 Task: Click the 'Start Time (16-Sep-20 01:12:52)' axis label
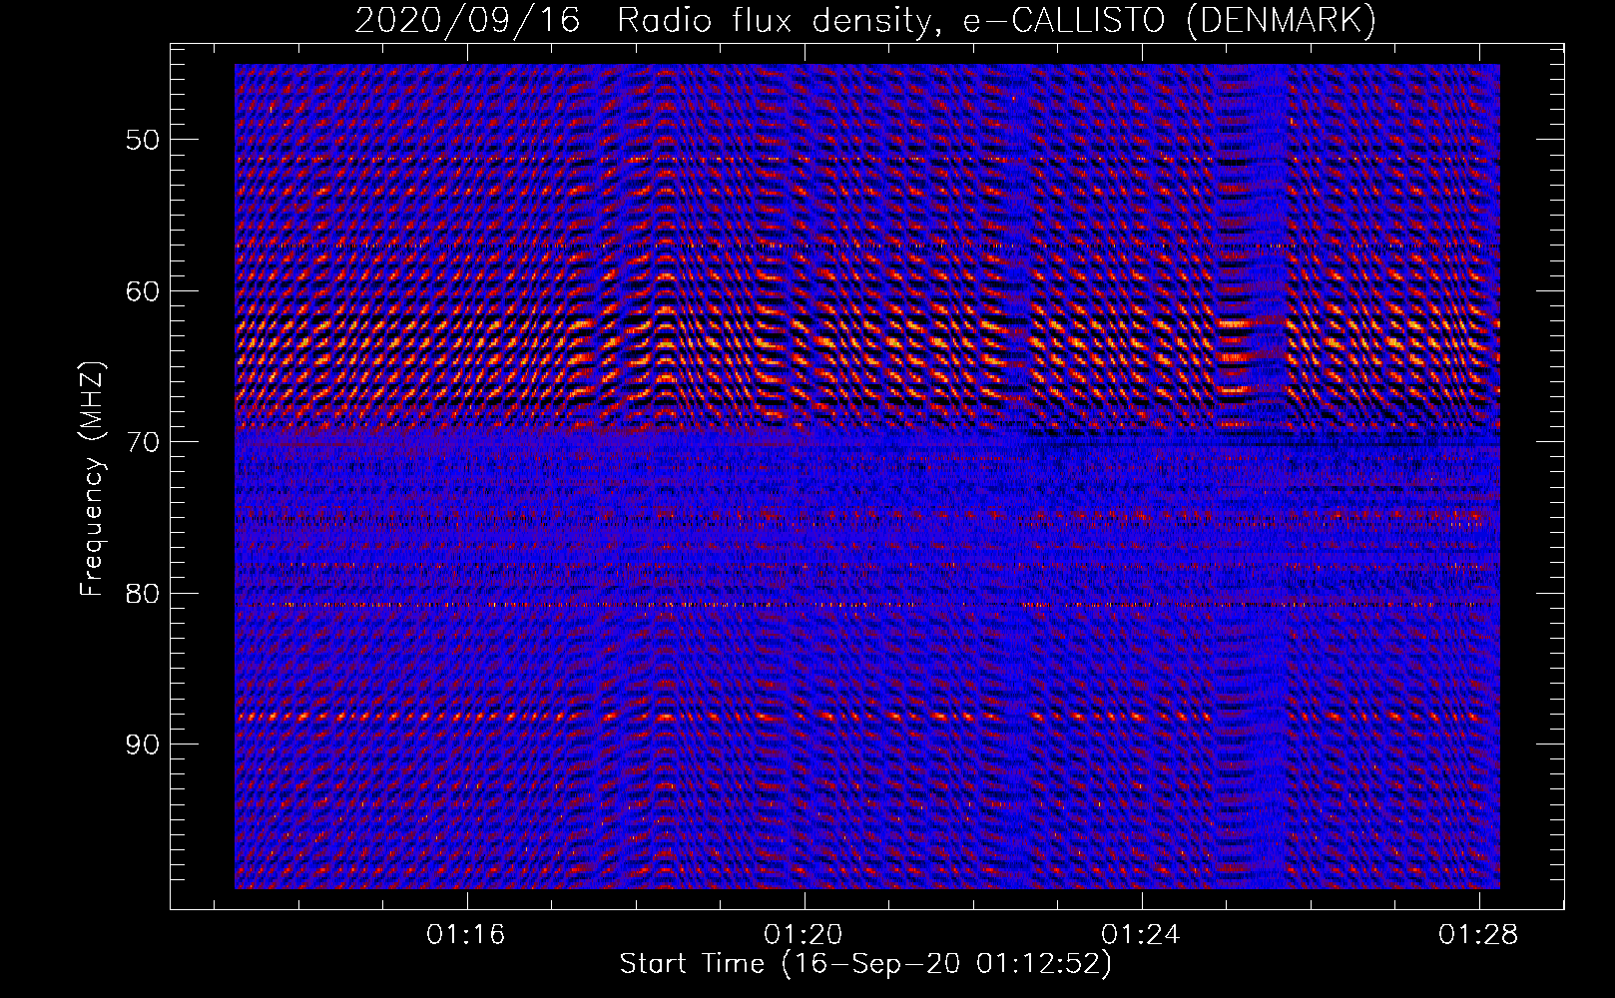point(865,964)
